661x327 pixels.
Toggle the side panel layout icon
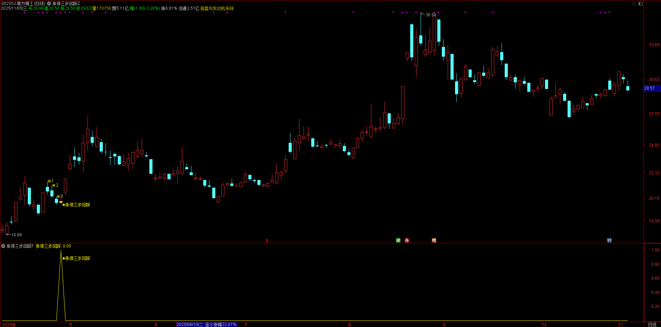pyautogui.click(x=641, y=3)
